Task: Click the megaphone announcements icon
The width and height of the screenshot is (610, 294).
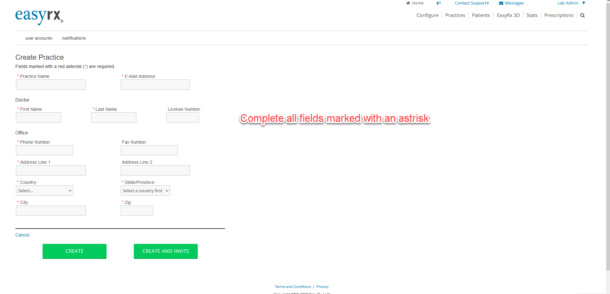Action: tap(438, 3)
